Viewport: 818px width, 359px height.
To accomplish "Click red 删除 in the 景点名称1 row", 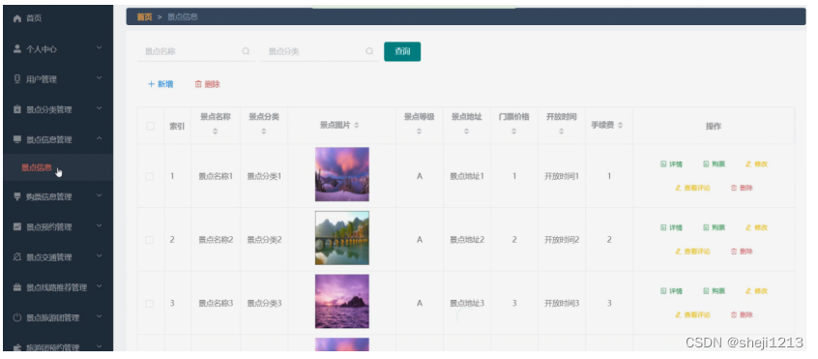I will click(x=742, y=188).
